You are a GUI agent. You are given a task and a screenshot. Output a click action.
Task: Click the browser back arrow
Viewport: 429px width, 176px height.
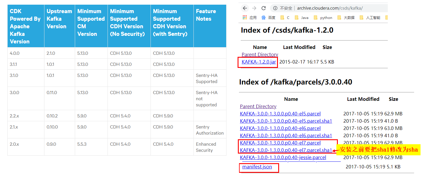pos(245,8)
